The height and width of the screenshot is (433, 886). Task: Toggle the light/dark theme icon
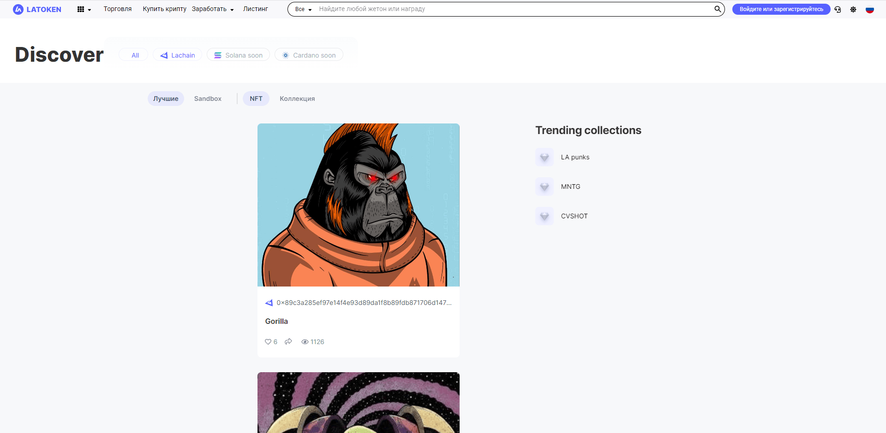coord(853,9)
